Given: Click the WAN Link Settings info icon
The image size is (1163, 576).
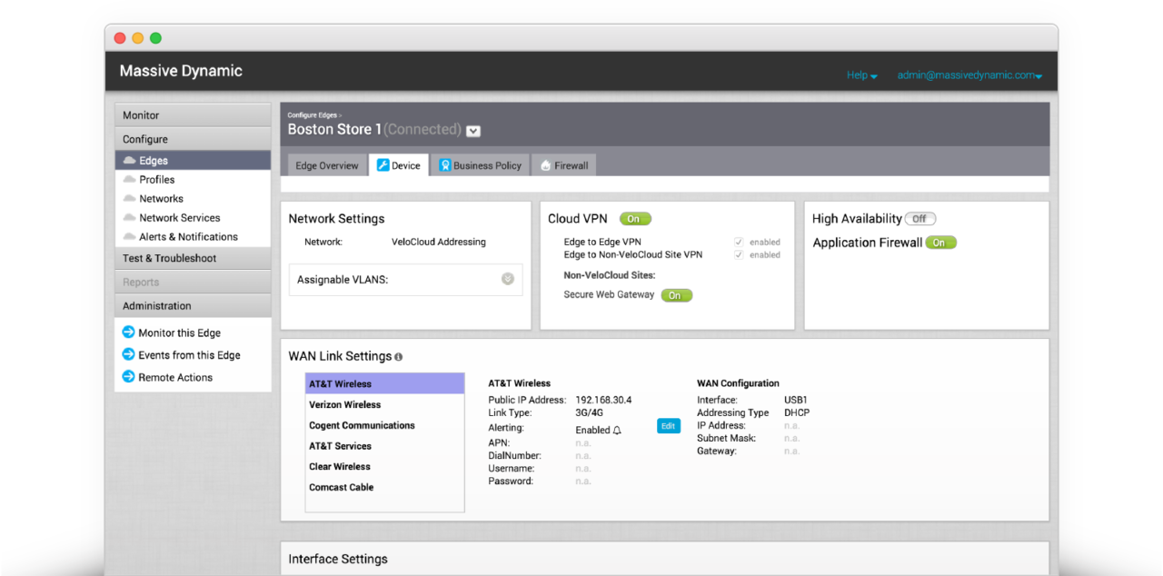Looking at the screenshot, I should (399, 357).
